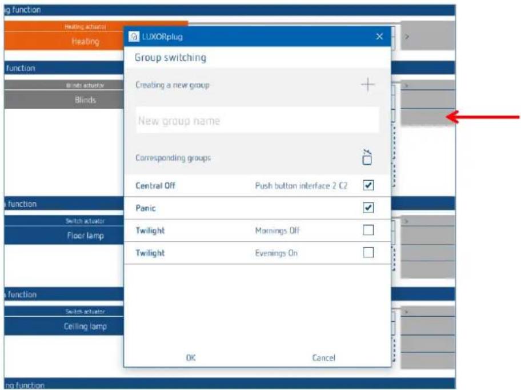Click Cancel in the Group switching dialog
Screen dimensions: 521x390
324,358
